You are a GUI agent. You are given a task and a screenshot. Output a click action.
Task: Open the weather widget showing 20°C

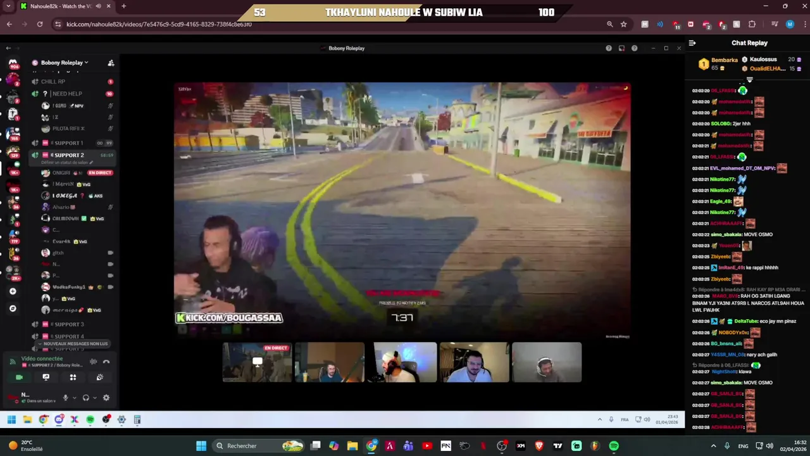click(x=27, y=446)
